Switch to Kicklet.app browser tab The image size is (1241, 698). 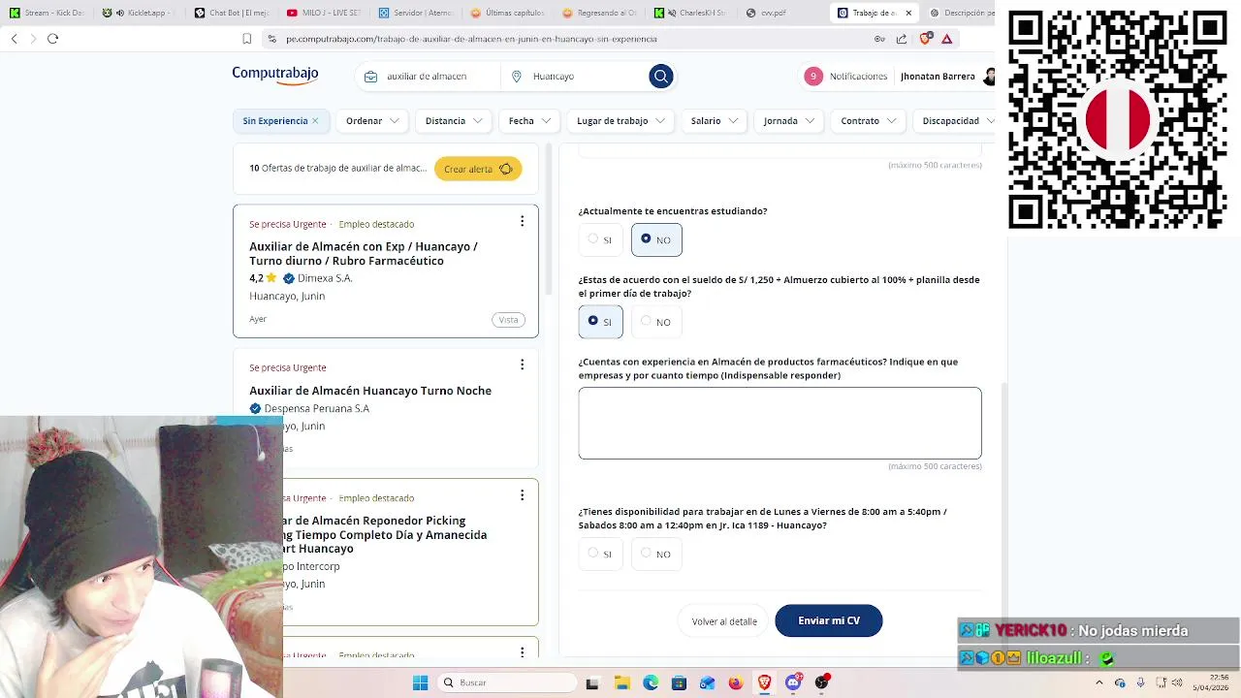(x=139, y=13)
